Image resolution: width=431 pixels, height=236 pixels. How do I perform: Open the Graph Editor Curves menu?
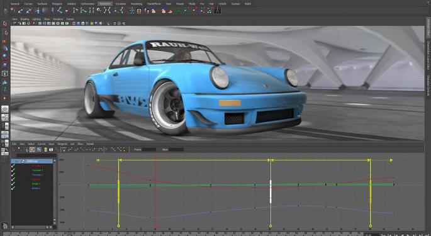tap(42, 144)
